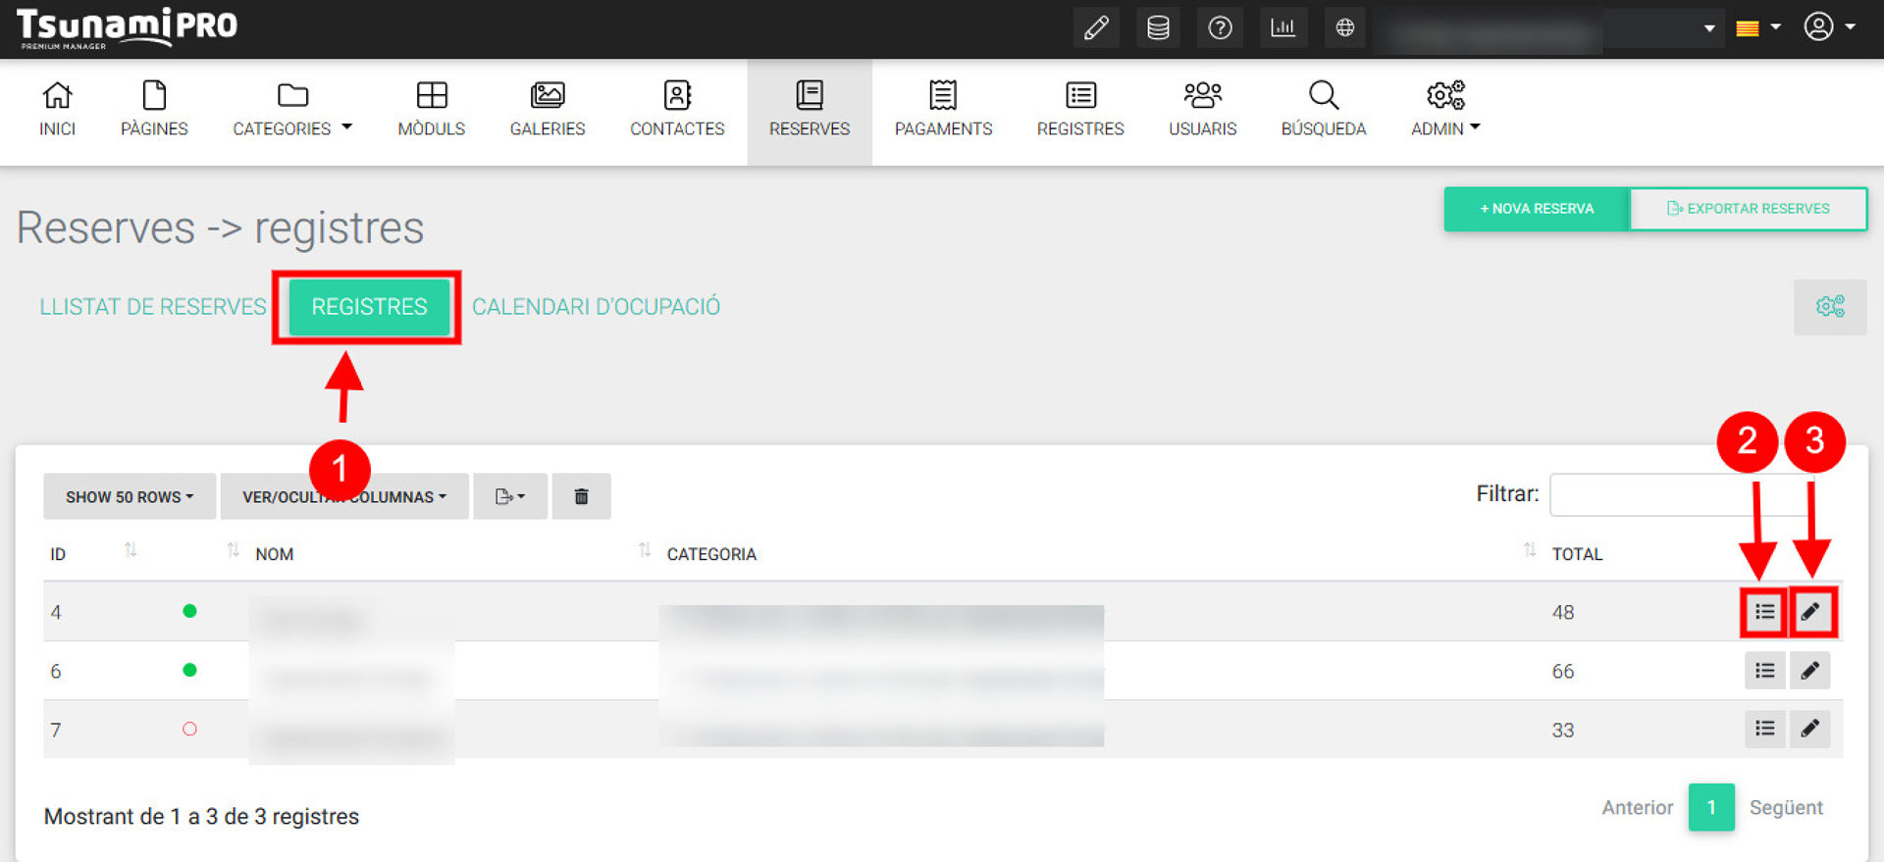Image resolution: width=1884 pixels, height=862 pixels.
Task: Click the help question mark icon
Action: point(1220,27)
